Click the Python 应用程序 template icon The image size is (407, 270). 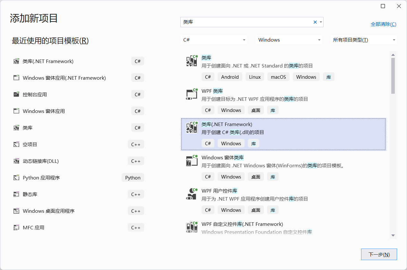click(16, 177)
